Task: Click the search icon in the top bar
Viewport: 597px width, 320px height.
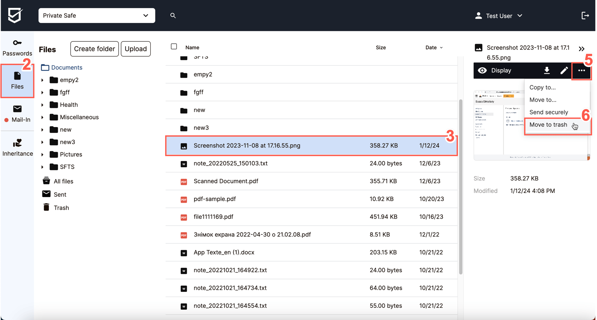Action: [x=173, y=16]
